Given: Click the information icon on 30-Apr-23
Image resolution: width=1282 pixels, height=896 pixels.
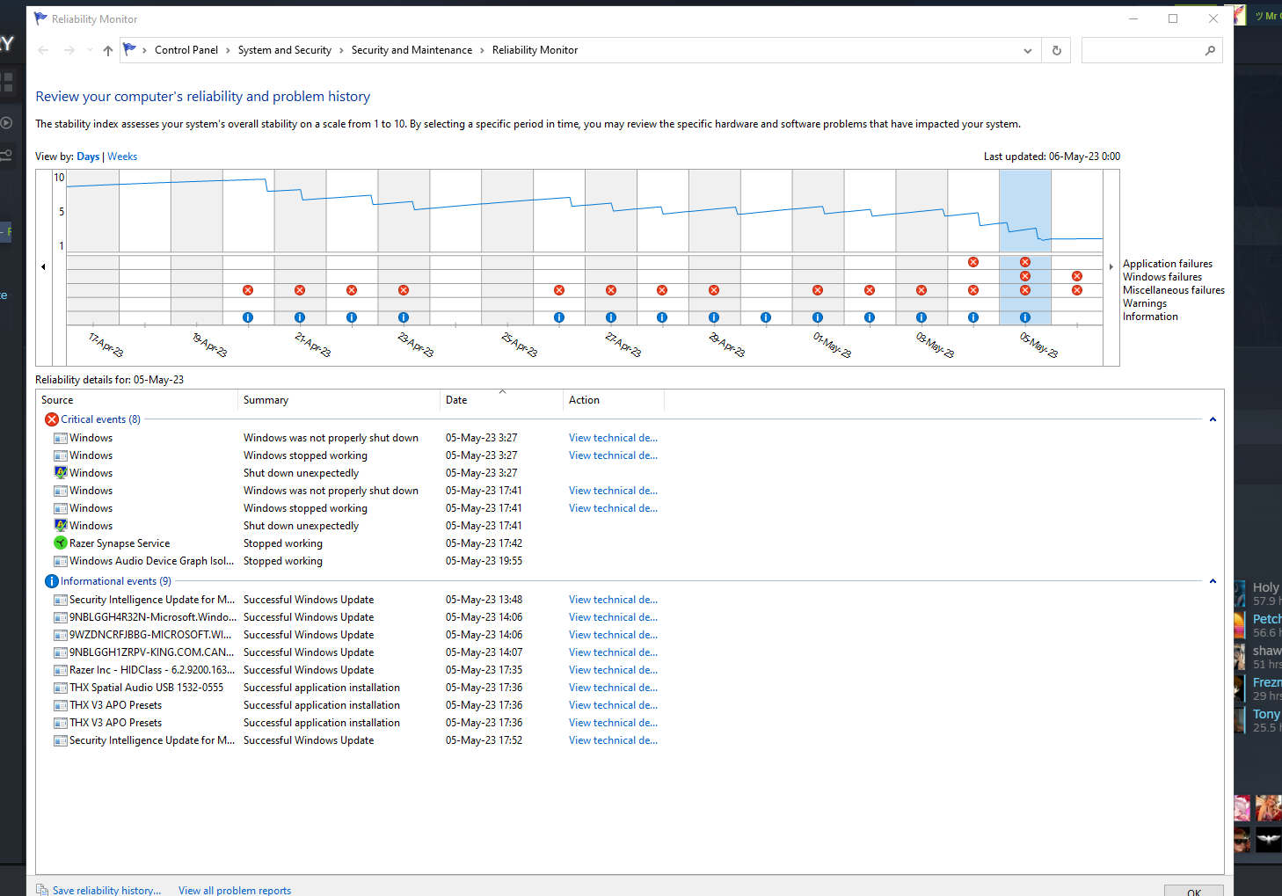Looking at the screenshot, I should click(766, 317).
